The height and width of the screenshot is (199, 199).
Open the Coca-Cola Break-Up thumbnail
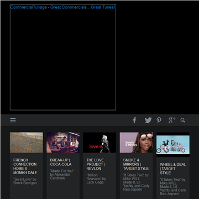point(63,143)
